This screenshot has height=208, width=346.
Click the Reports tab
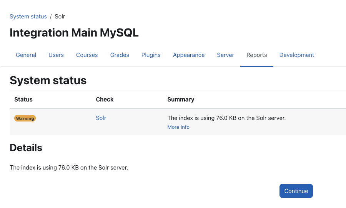(x=257, y=55)
